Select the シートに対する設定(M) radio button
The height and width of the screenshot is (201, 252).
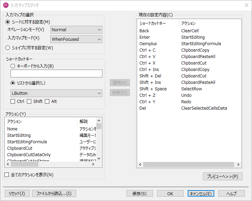pyautogui.click(x=8, y=22)
